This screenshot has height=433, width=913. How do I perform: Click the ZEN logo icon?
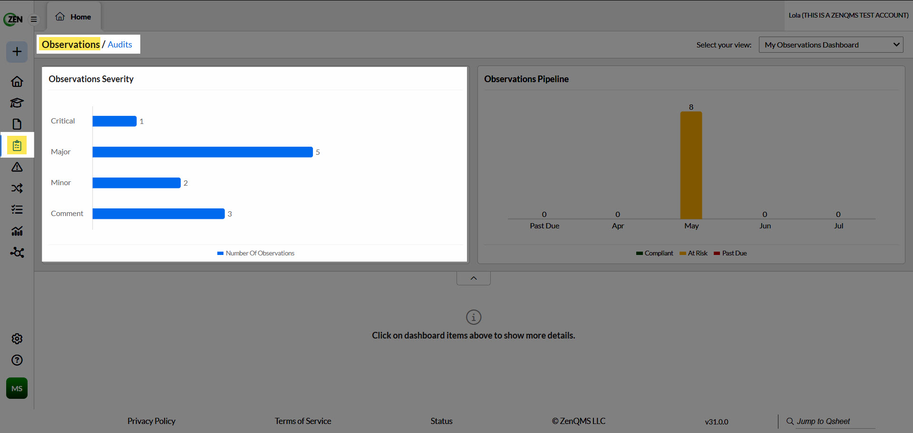pyautogui.click(x=13, y=19)
